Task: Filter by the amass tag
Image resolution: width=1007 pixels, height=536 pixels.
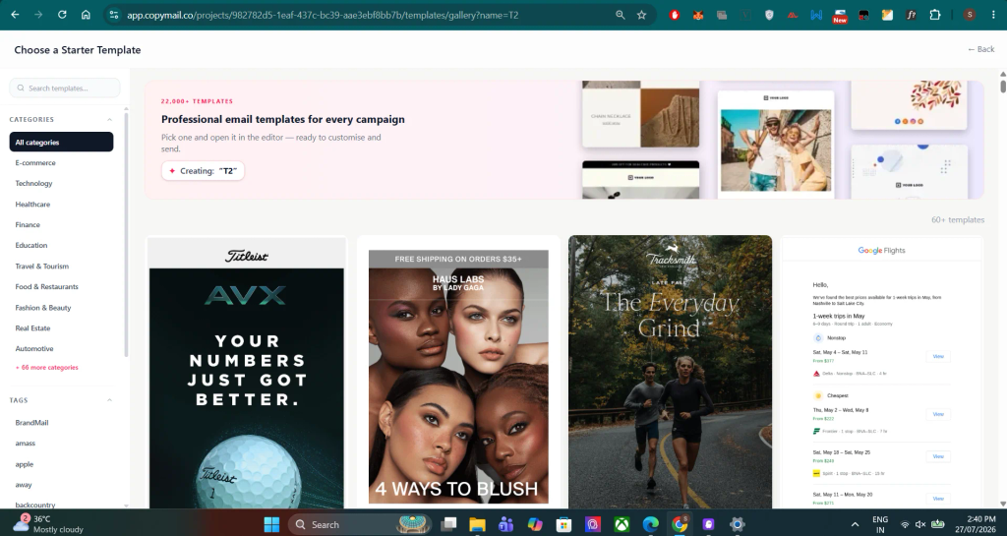Action: [x=25, y=443]
